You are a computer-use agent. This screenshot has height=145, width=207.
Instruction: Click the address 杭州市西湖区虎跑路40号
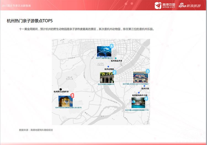tap(106, 84)
